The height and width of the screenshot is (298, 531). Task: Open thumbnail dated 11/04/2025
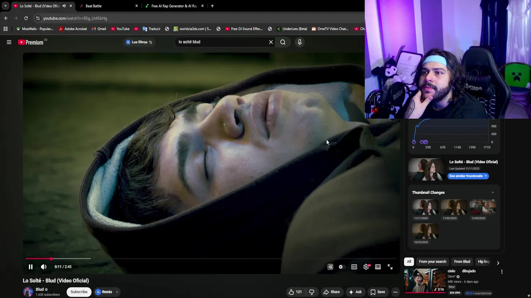point(482,207)
